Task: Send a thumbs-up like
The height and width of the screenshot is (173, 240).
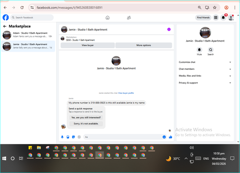Action: 170,137
